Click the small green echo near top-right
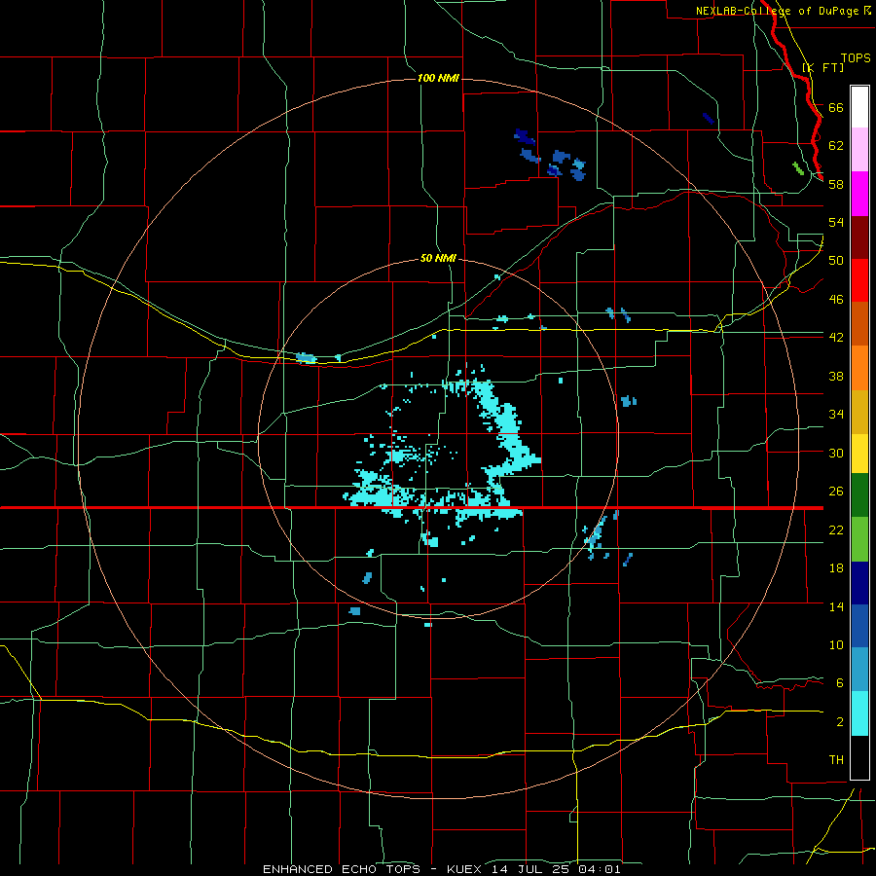This screenshot has height=876, width=876. [798, 168]
